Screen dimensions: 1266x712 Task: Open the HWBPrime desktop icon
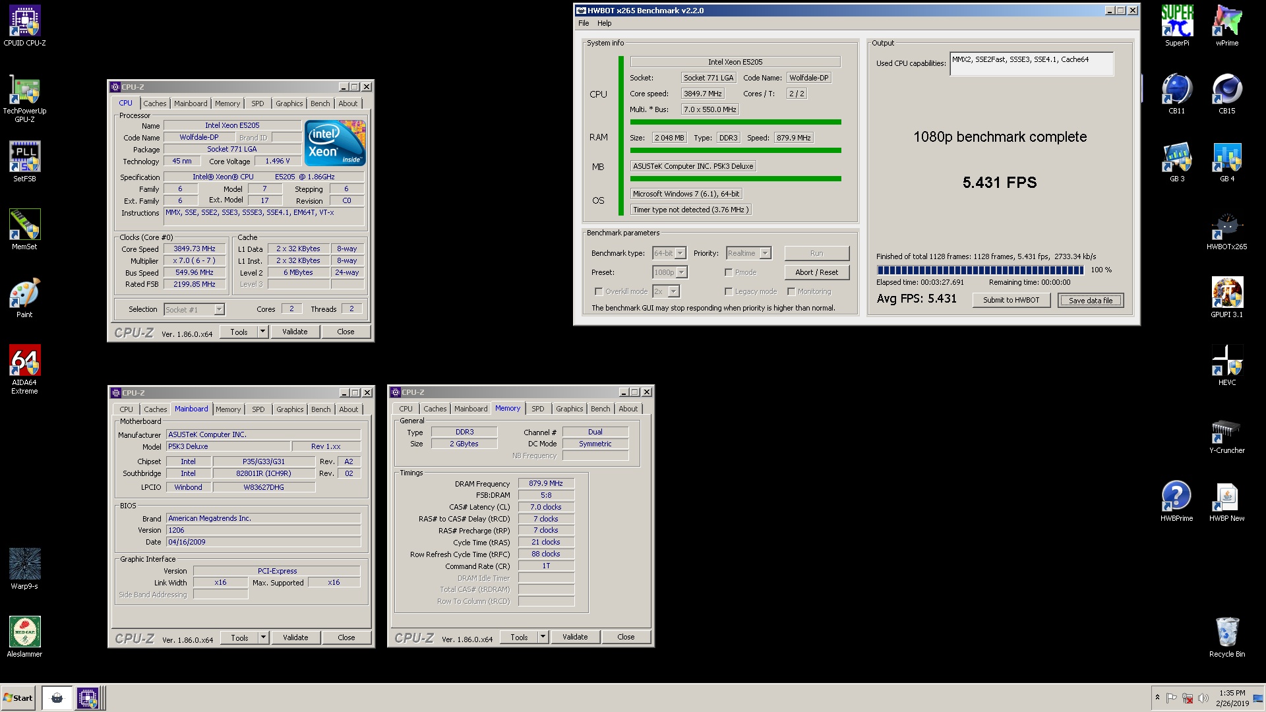click(x=1177, y=501)
